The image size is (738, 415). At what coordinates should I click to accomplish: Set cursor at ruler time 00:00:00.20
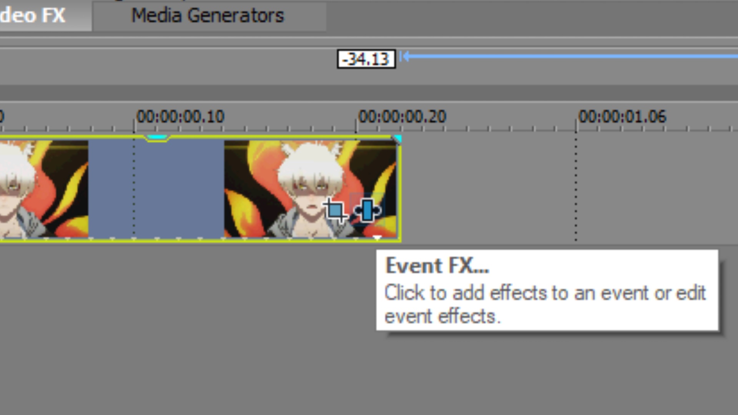point(402,116)
